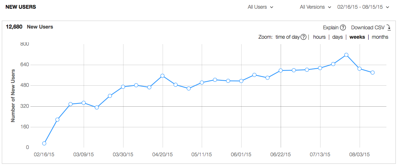Switch zoom to days
The height and width of the screenshot is (166, 398).
click(338, 37)
